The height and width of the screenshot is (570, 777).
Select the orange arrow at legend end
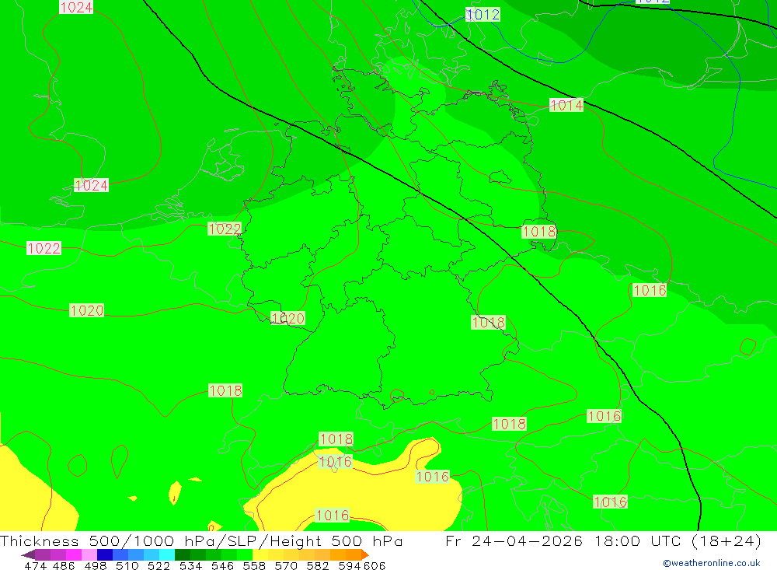point(365,554)
